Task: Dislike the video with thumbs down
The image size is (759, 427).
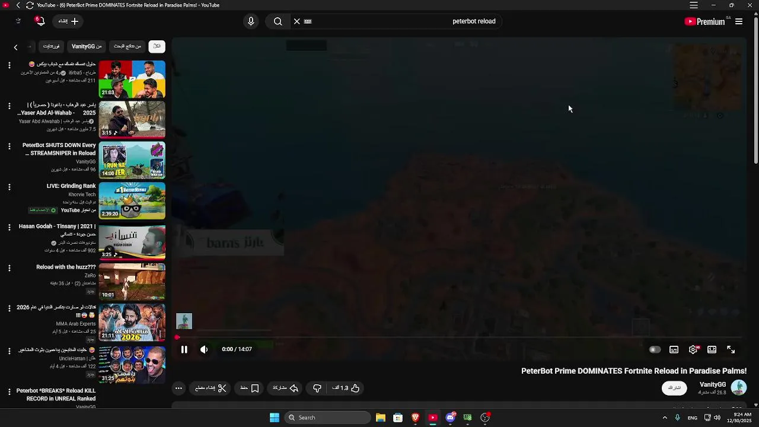Action: pyautogui.click(x=317, y=388)
